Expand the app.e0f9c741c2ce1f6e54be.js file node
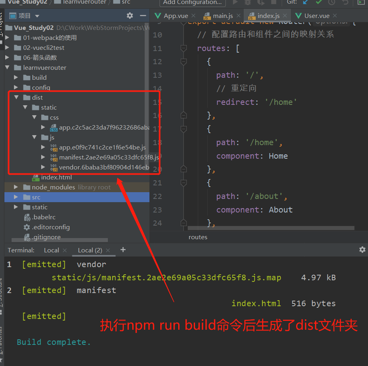Image resolution: width=368 pixels, height=366 pixels. click(43, 147)
